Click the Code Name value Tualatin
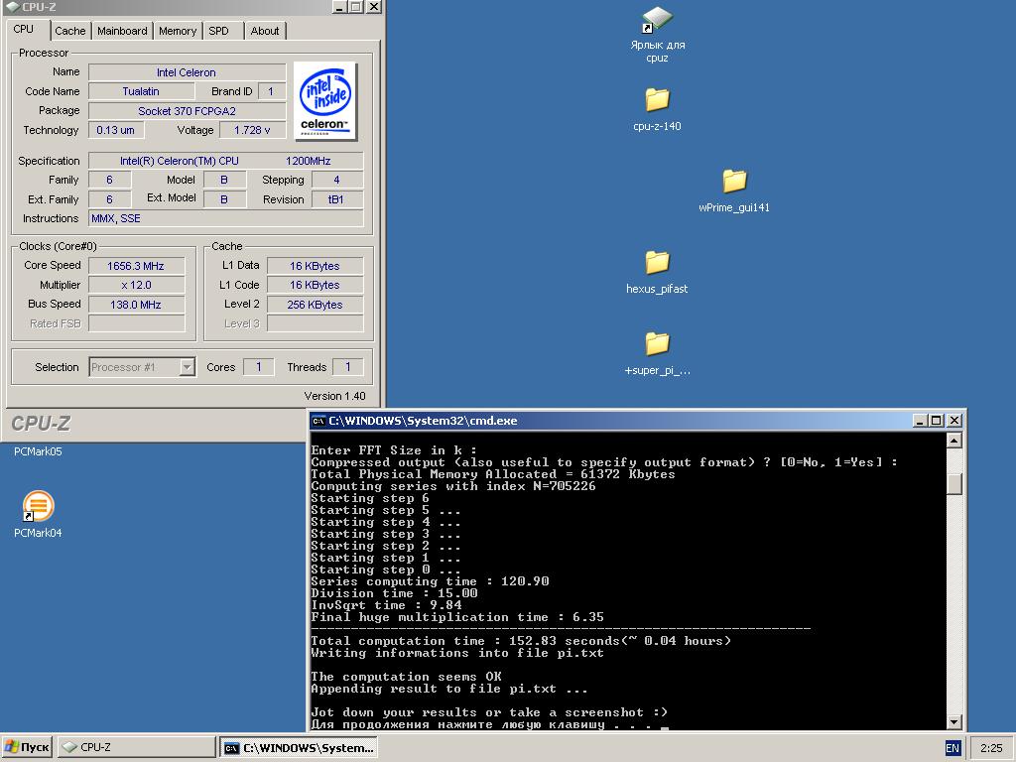This screenshot has width=1016, height=762. [x=141, y=91]
